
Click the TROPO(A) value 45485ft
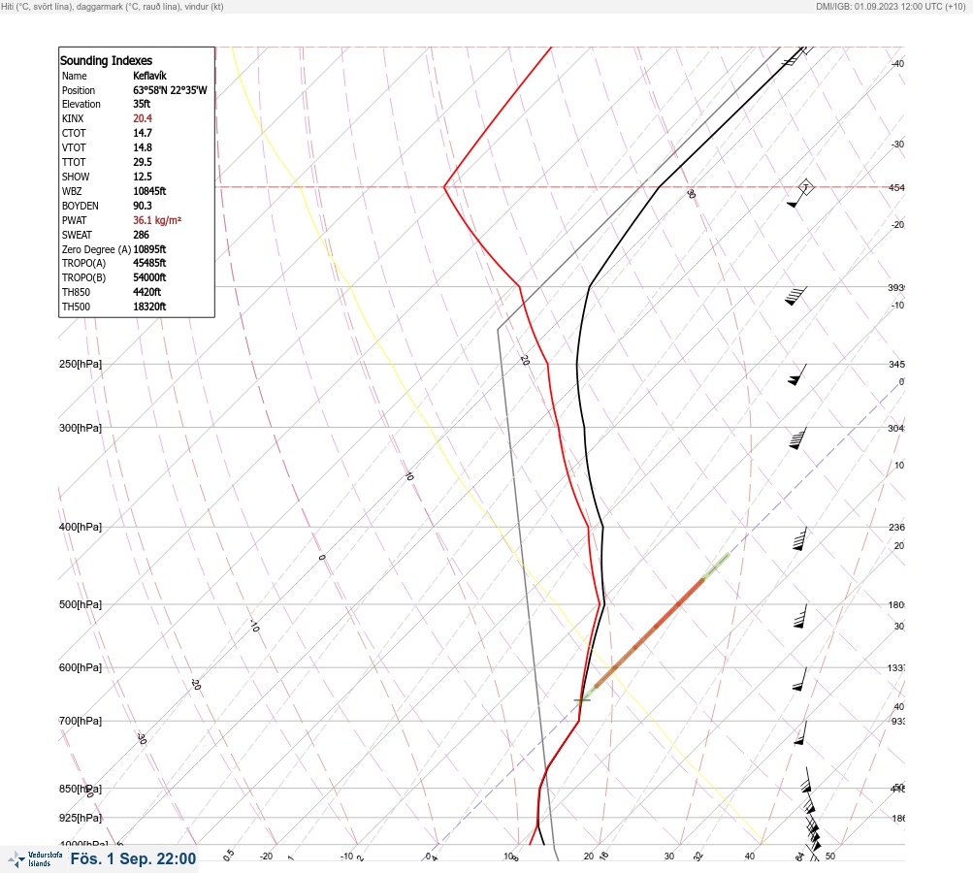click(149, 263)
